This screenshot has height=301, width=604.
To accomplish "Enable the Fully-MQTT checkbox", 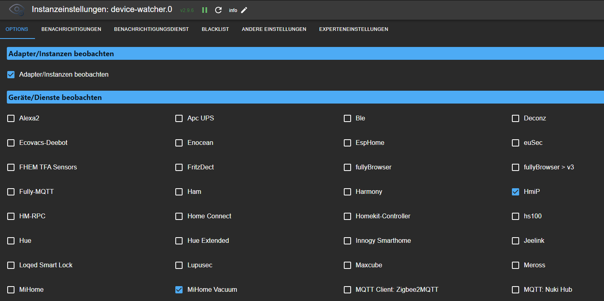I will tap(11, 192).
